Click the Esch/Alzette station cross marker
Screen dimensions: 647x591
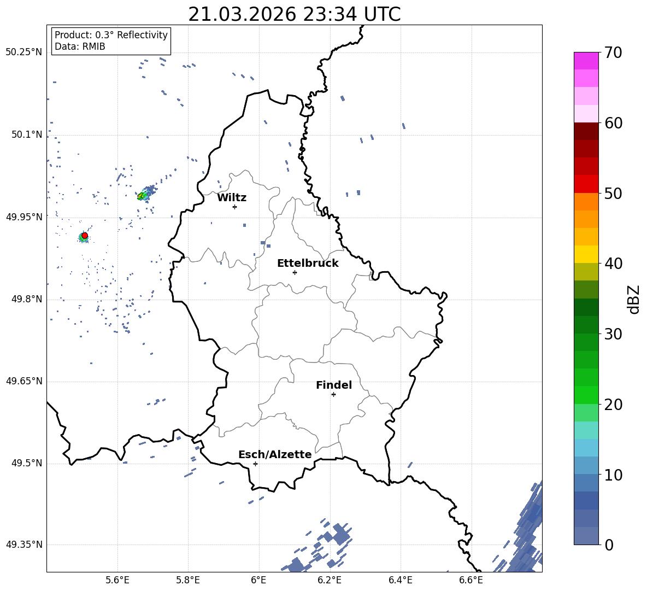coord(255,464)
